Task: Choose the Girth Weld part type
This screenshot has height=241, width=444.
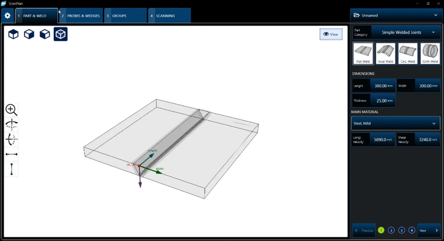Action: [x=430, y=53]
